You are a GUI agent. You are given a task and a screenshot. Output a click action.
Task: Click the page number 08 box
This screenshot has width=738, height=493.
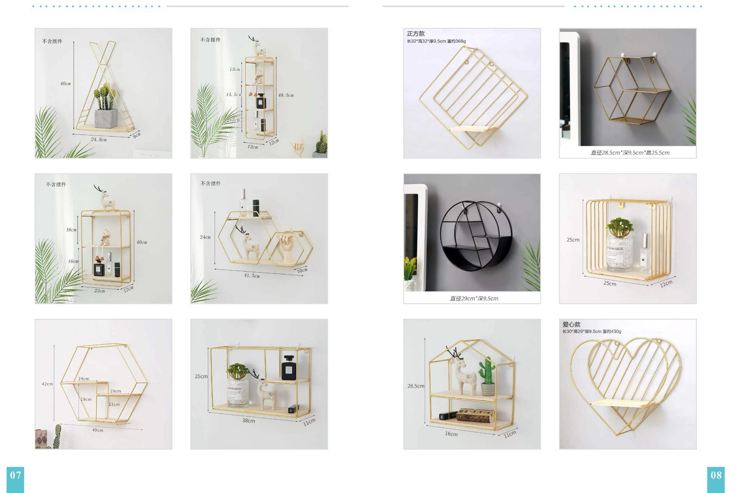tap(716, 480)
